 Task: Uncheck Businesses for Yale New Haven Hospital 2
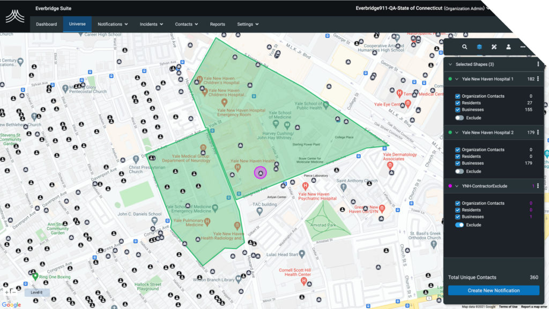point(458,163)
